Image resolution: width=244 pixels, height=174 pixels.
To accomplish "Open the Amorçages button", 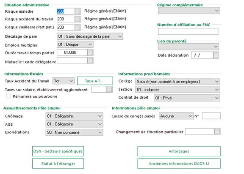I will (x=179, y=151).
